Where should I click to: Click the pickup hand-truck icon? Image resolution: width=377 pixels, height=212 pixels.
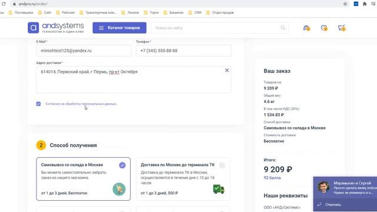point(119,189)
